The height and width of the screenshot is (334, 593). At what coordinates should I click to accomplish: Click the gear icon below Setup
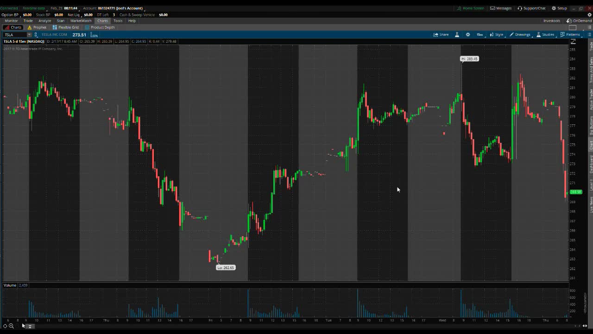pyautogui.click(x=590, y=14)
